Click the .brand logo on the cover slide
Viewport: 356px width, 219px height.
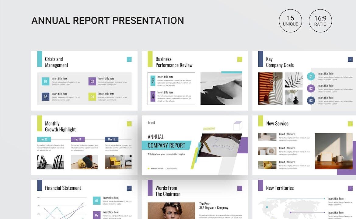click(151, 123)
